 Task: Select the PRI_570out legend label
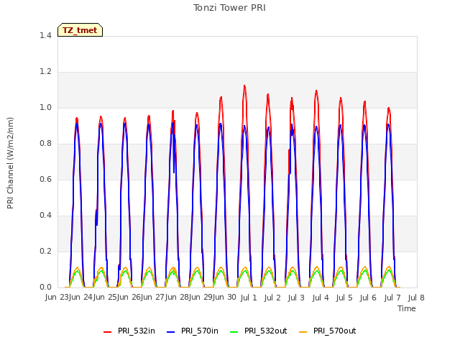pos(334,331)
